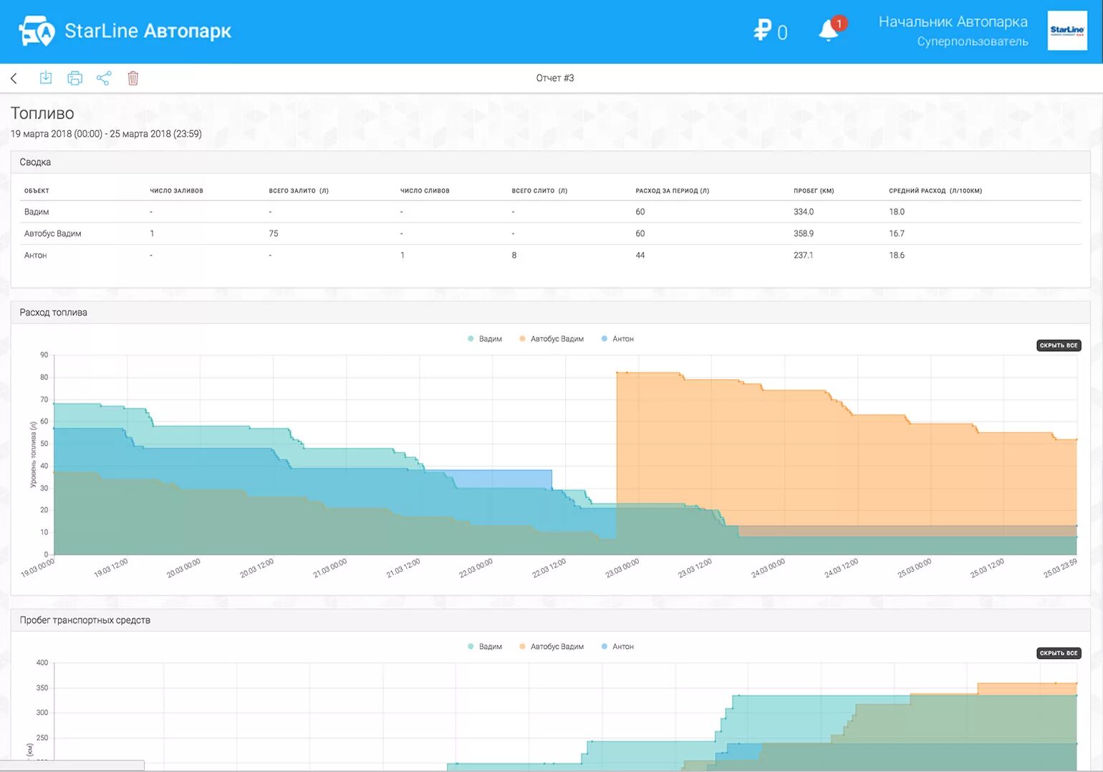Screen dimensions: 1103x772
Task: Click СКРЫТЬ ВСЕ button in mileage chart
Action: 1059,653
